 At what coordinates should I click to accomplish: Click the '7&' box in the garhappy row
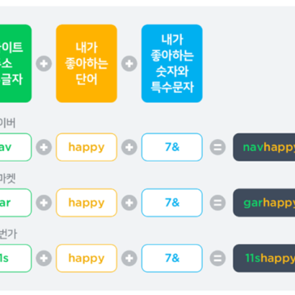(x=172, y=203)
